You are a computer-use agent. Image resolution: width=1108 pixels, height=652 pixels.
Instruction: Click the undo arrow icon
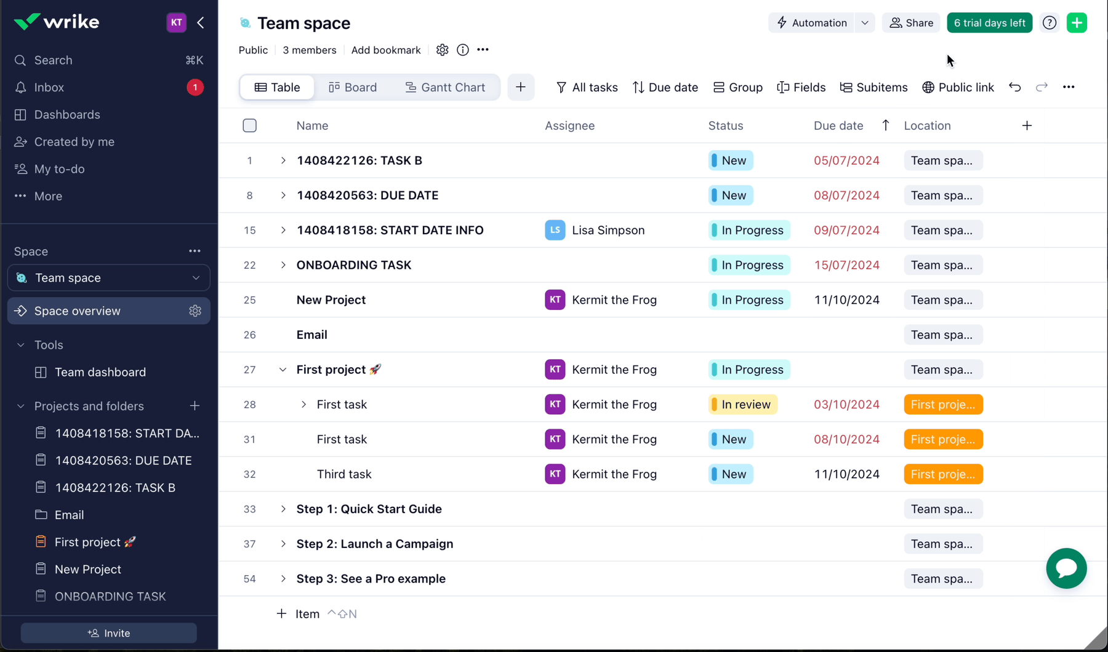click(x=1014, y=87)
